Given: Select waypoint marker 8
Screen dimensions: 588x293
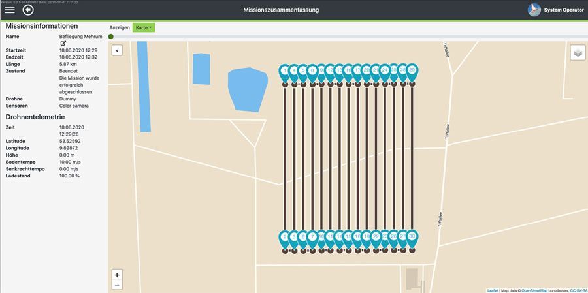Looking at the screenshot, I should (x=312, y=71).
